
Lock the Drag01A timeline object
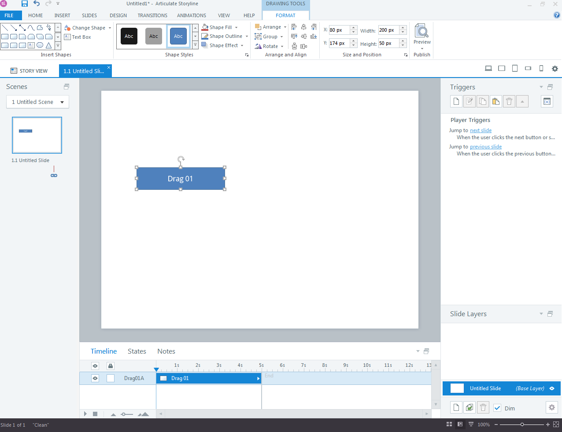point(111,378)
